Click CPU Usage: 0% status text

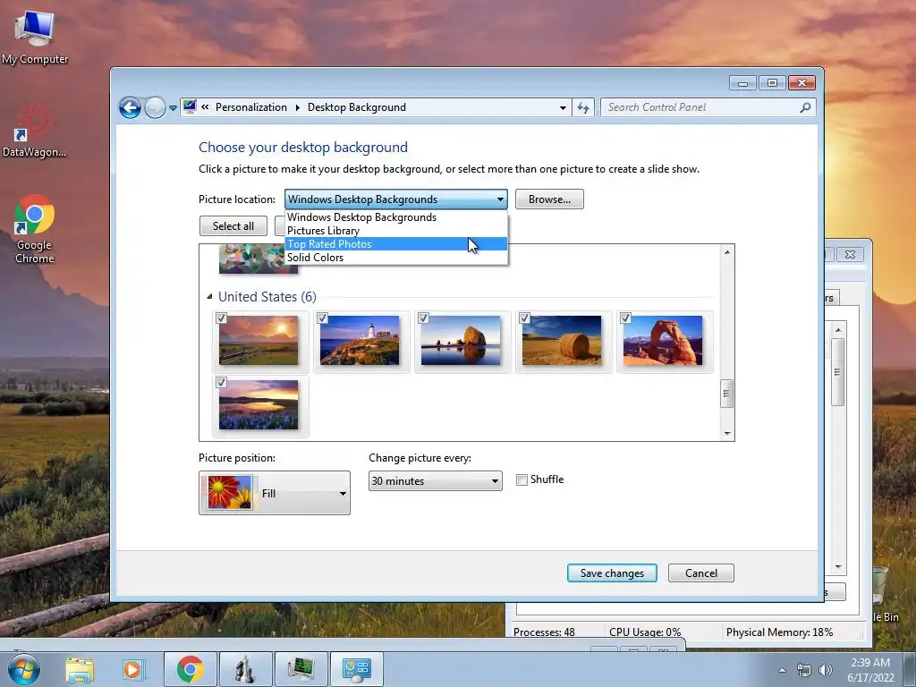[645, 632]
